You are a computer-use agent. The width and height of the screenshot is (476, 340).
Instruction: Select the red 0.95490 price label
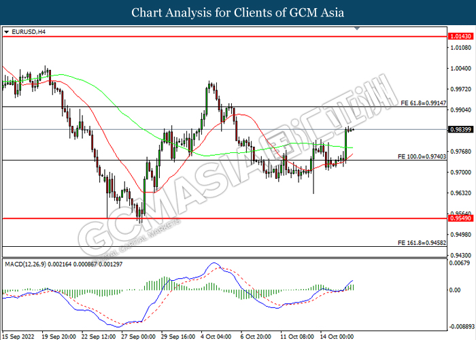coord(460,218)
